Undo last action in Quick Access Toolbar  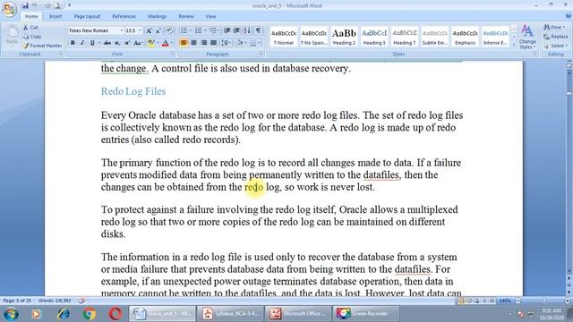35,5
